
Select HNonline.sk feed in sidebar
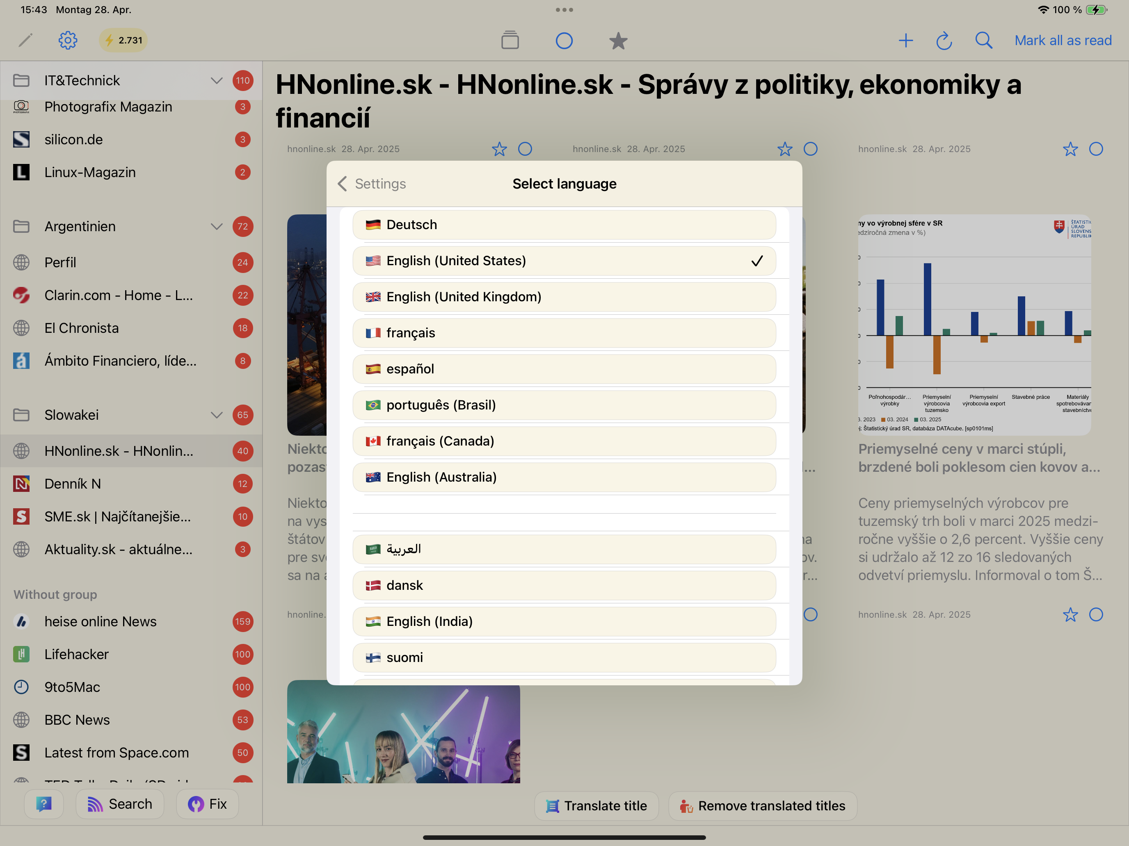tap(131, 451)
